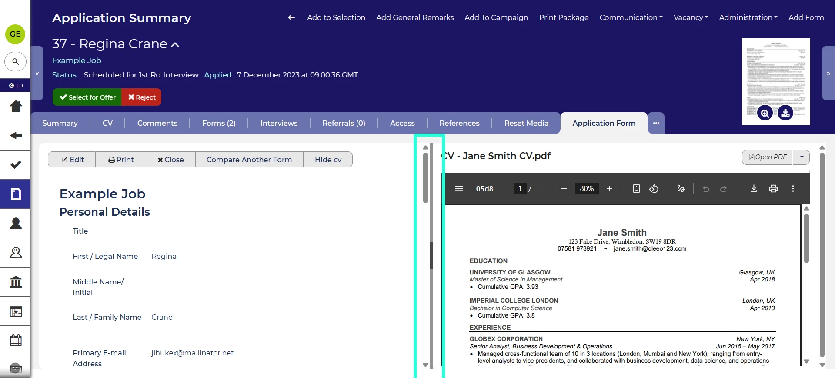Open the person silhouette sidebar icon

pos(16,223)
